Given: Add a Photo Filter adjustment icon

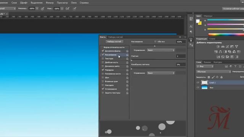Looking at the screenshot, I should (230, 52).
